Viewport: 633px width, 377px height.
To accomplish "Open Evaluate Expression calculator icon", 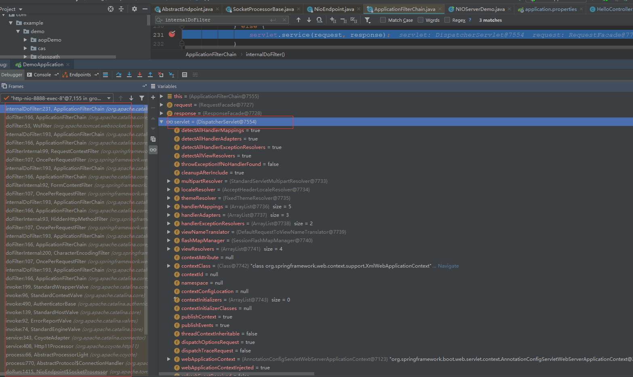I will (x=185, y=75).
